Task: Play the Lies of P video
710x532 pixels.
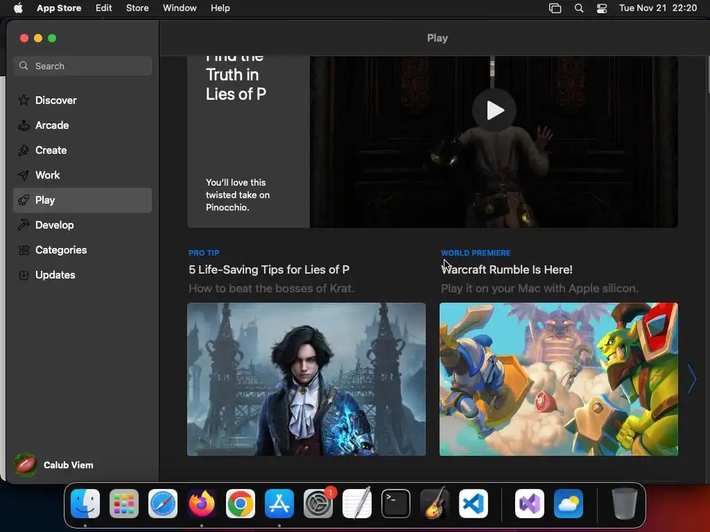Action: (x=494, y=110)
